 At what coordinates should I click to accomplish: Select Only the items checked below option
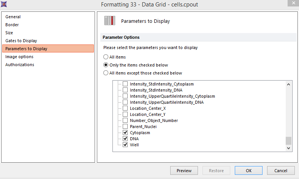click(x=106, y=65)
